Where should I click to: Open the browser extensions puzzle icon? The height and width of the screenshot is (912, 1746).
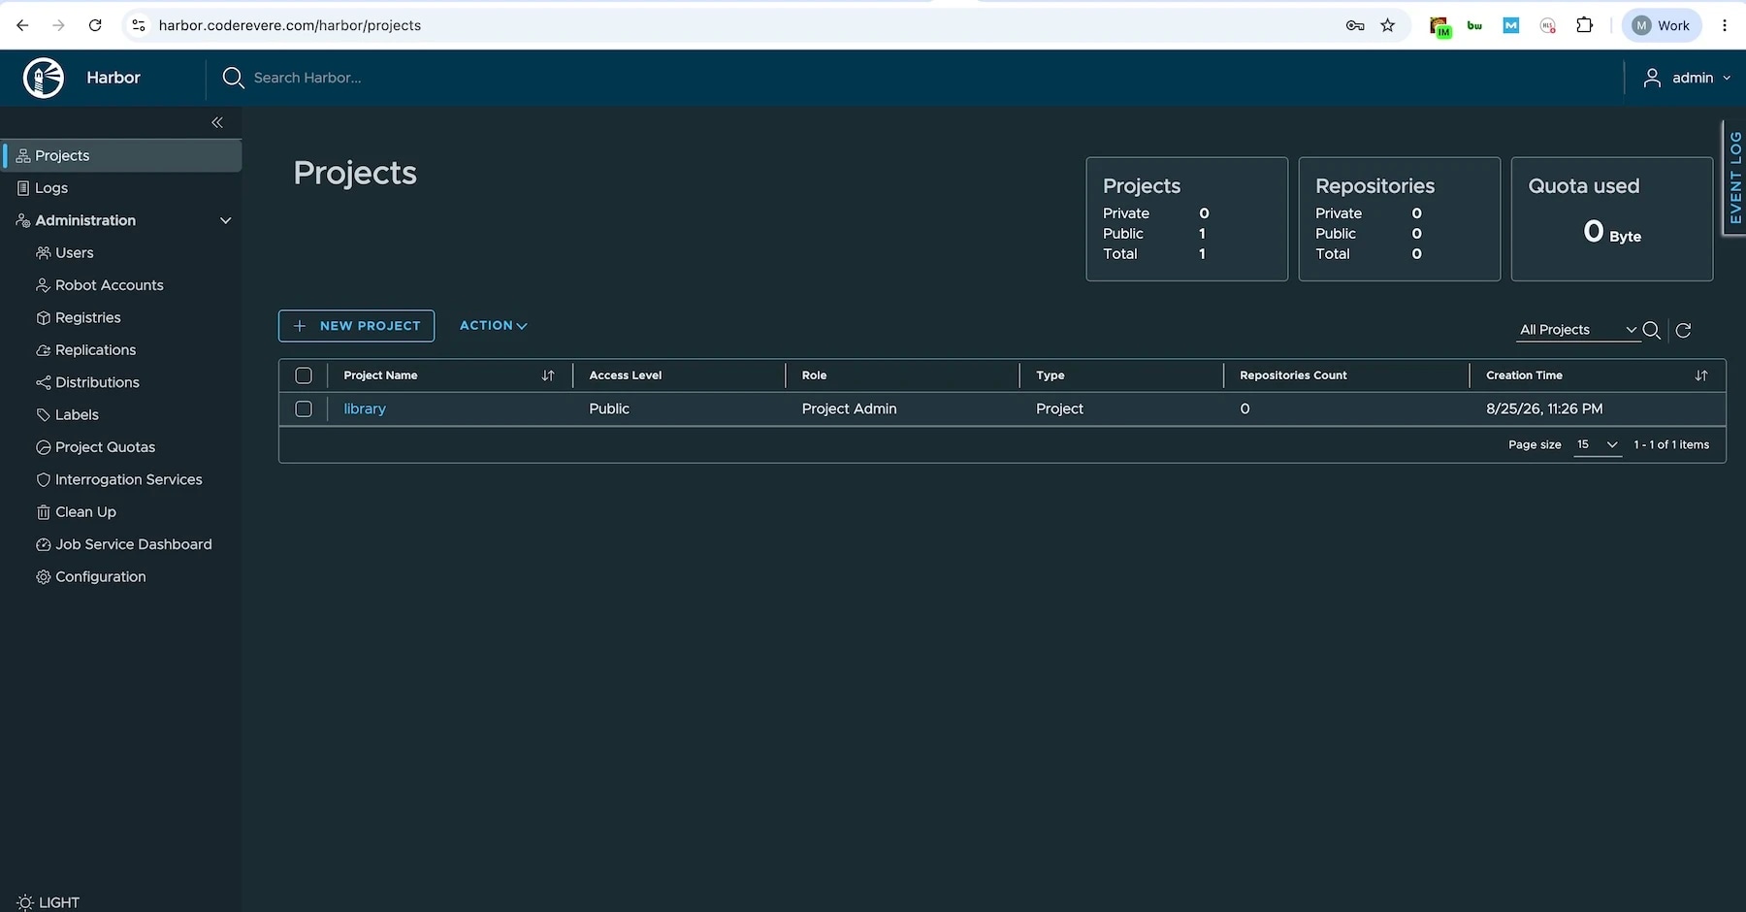(x=1585, y=25)
